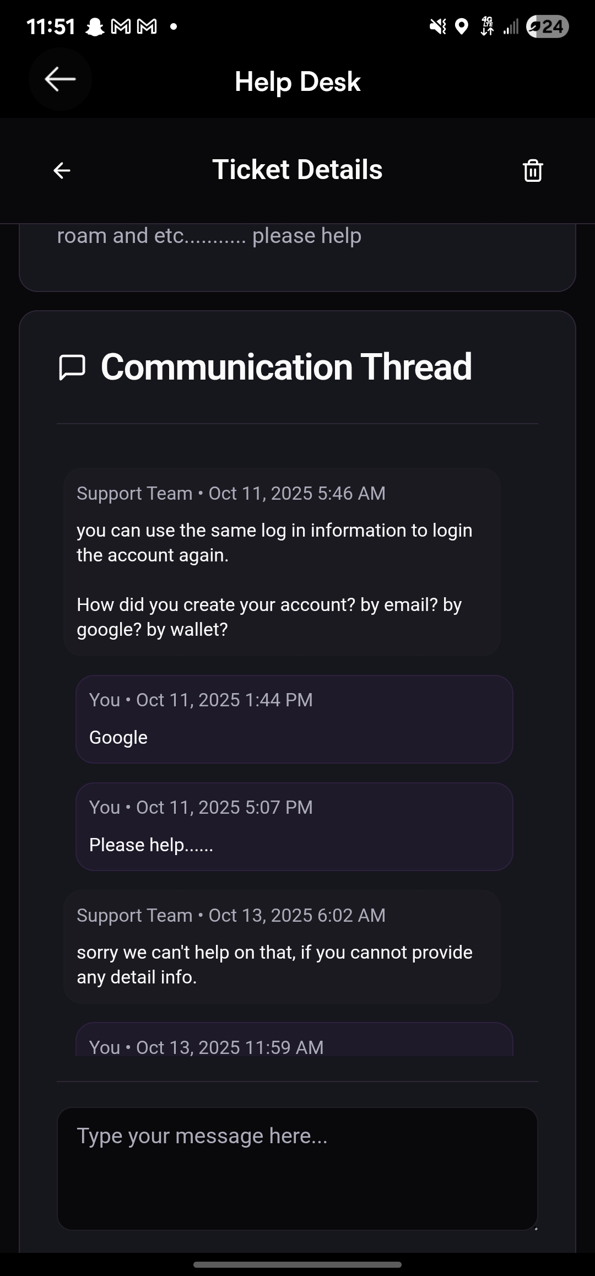Tap the first Gmail notification icon

click(x=121, y=26)
